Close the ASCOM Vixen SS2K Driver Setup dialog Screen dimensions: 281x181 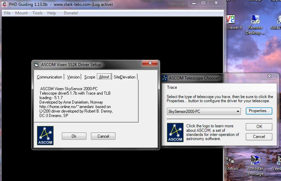[x=150, y=63]
